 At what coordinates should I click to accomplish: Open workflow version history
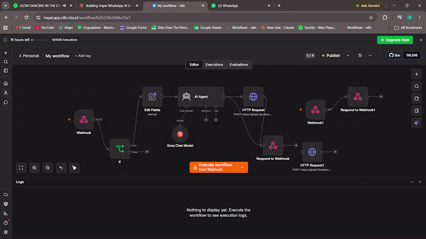(360, 56)
